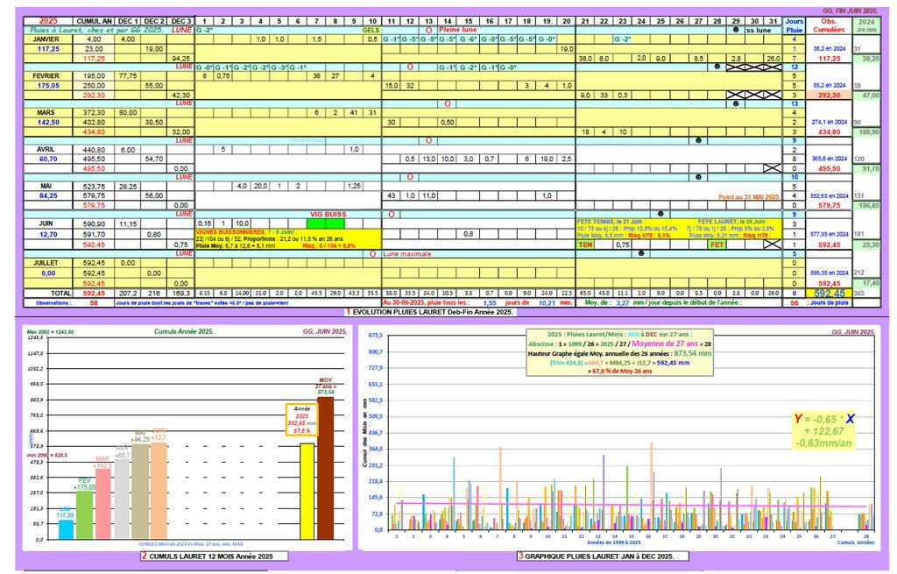Click the cyan JAN bar in cumuls chart
Viewport: 897px width, 574px height.
point(66,529)
